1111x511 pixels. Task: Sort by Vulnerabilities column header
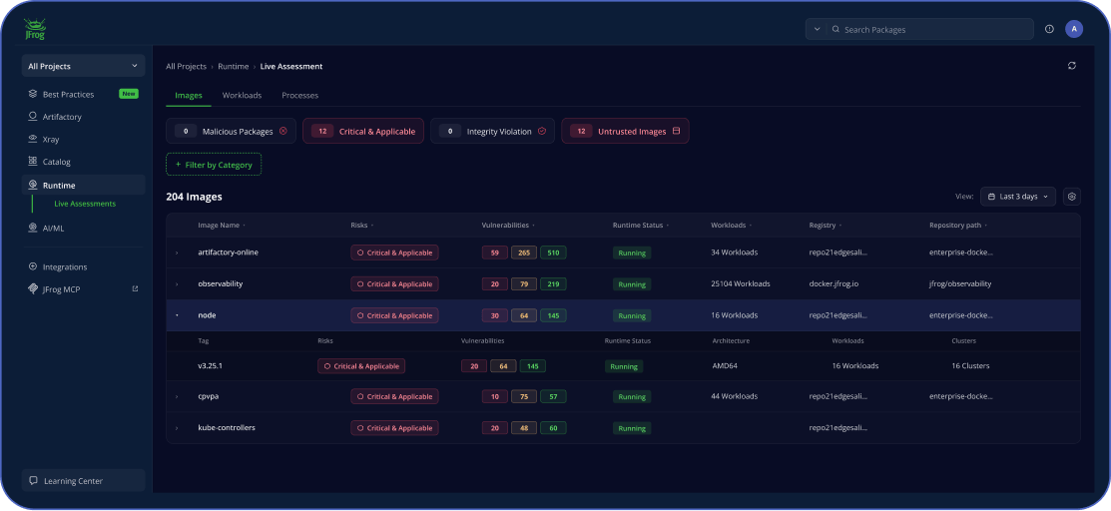click(508, 226)
